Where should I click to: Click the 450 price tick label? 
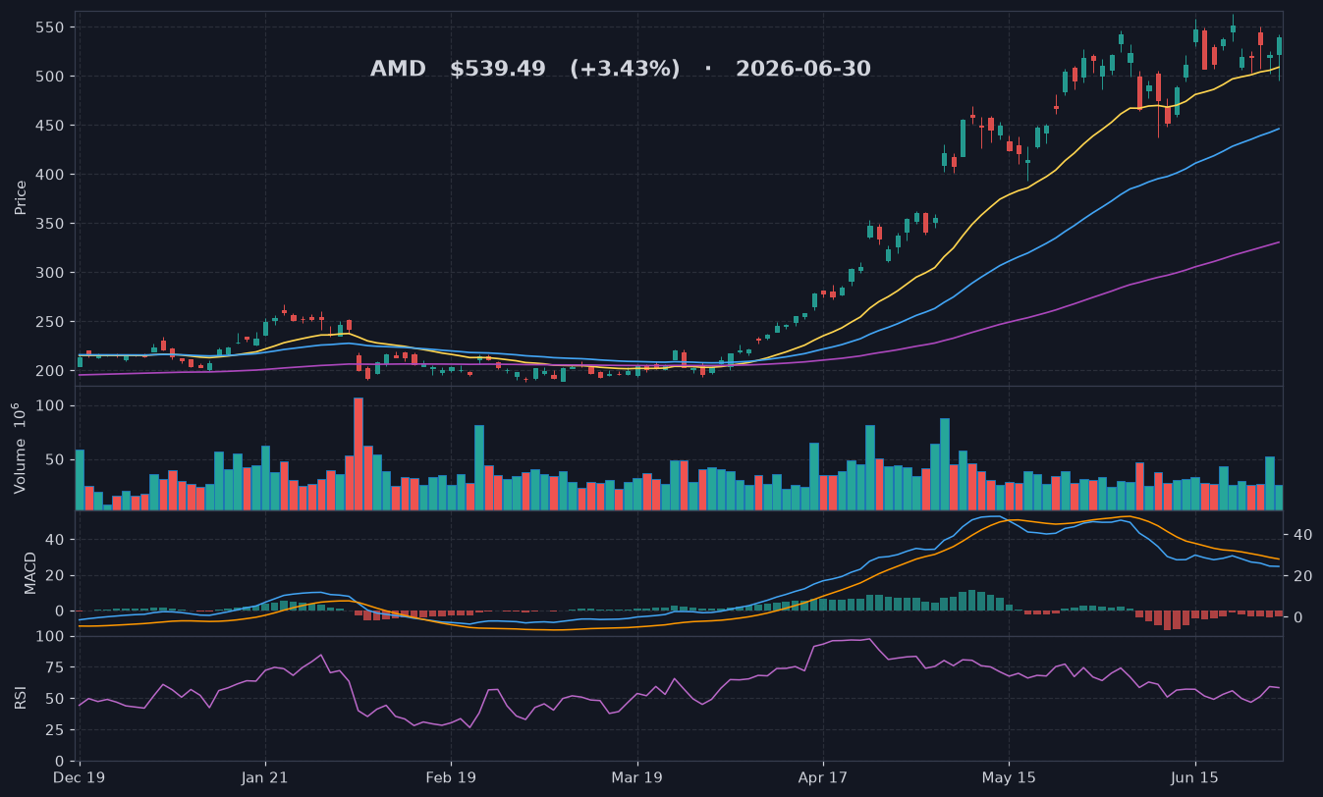click(49, 126)
